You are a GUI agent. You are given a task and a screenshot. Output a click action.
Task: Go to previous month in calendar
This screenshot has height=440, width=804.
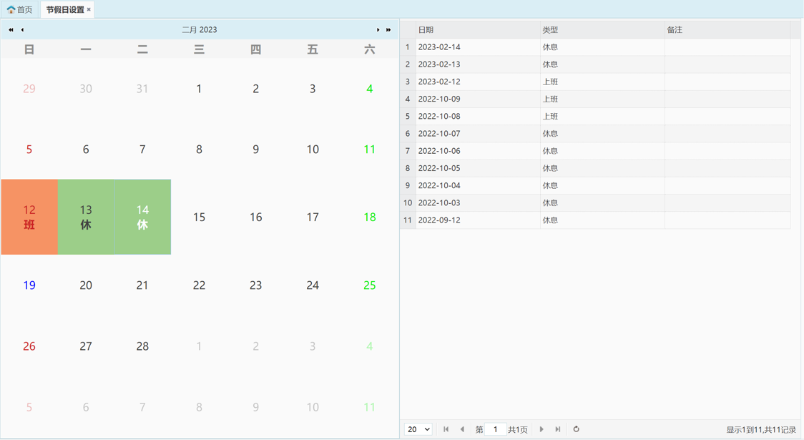[22, 30]
